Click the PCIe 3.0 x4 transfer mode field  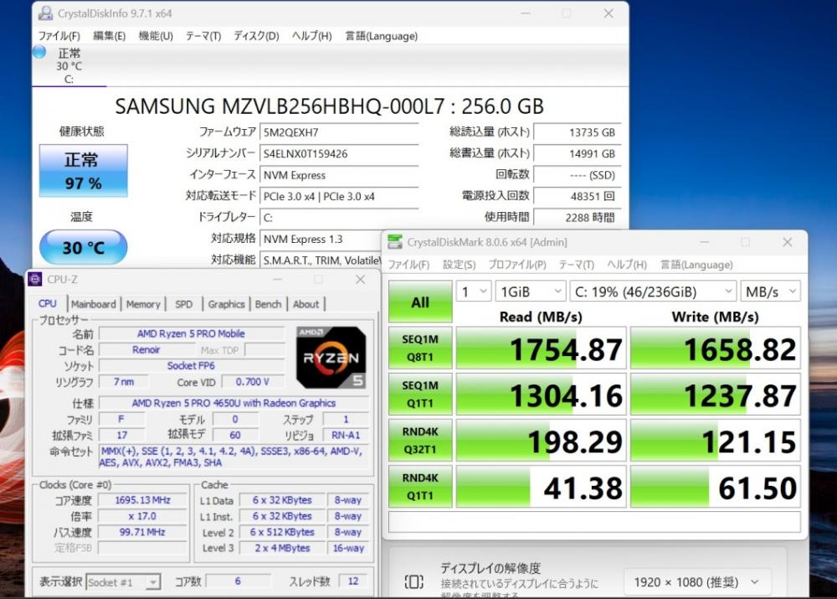coord(339,197)
